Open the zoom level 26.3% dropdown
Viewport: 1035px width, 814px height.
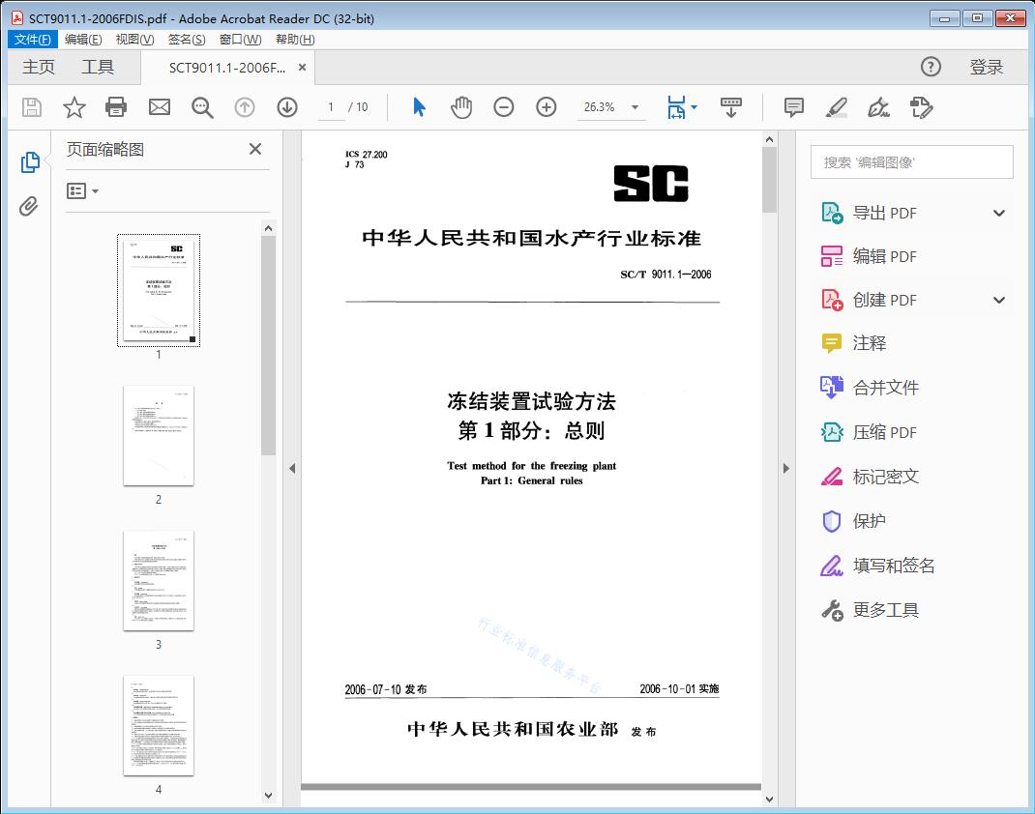611,107
